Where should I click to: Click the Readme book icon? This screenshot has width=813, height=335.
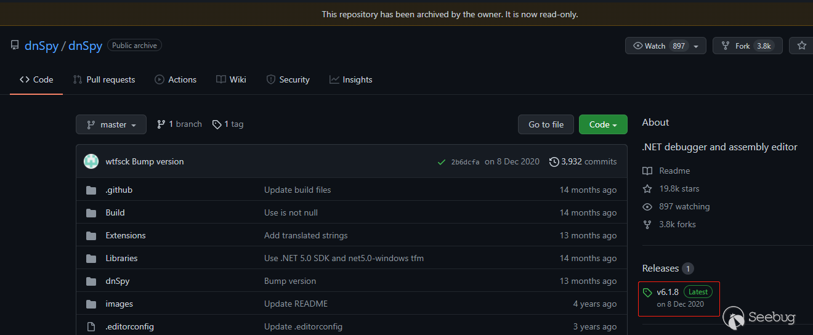coord(647,171)
